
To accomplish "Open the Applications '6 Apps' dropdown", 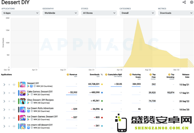I will pos(21,13).
